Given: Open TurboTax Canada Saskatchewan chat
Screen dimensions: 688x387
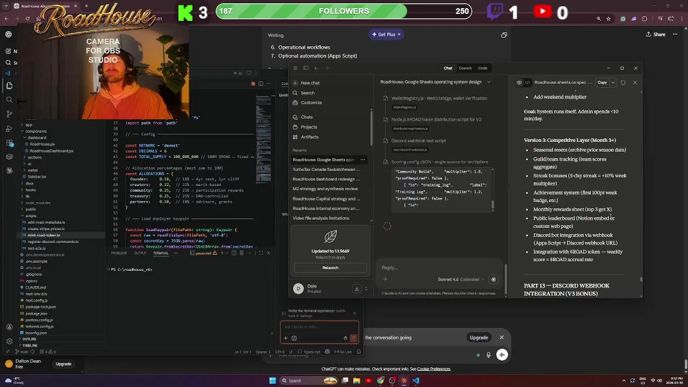Looking at the screenshot, I should click(x=326, y=169).
